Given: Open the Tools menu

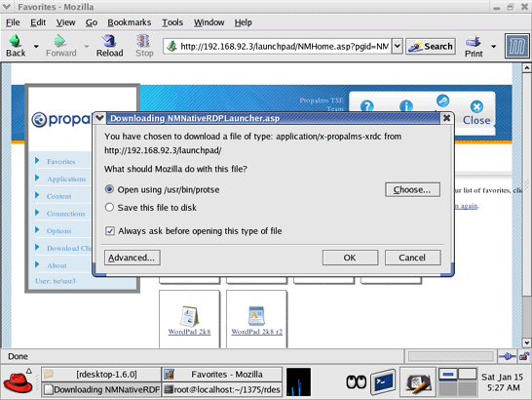Looking at the screenshot, I should (172, 22).
